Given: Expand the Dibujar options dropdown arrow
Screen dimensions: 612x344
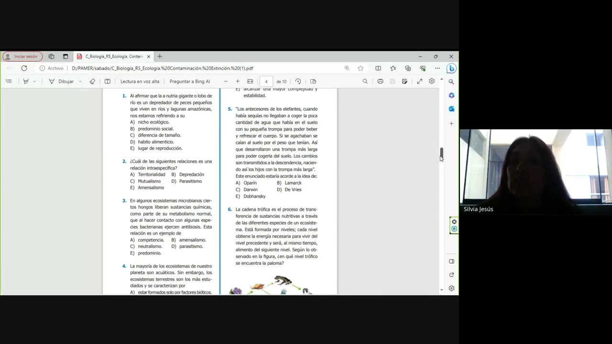Looking at the screenshot, I should click(80, 81).
